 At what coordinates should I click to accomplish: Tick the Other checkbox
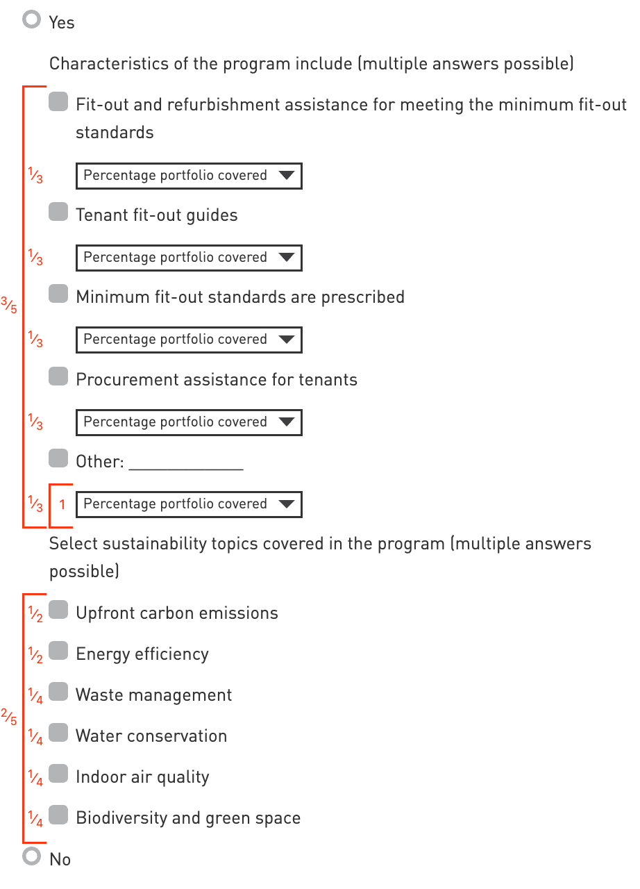click(x=59, y=459)
